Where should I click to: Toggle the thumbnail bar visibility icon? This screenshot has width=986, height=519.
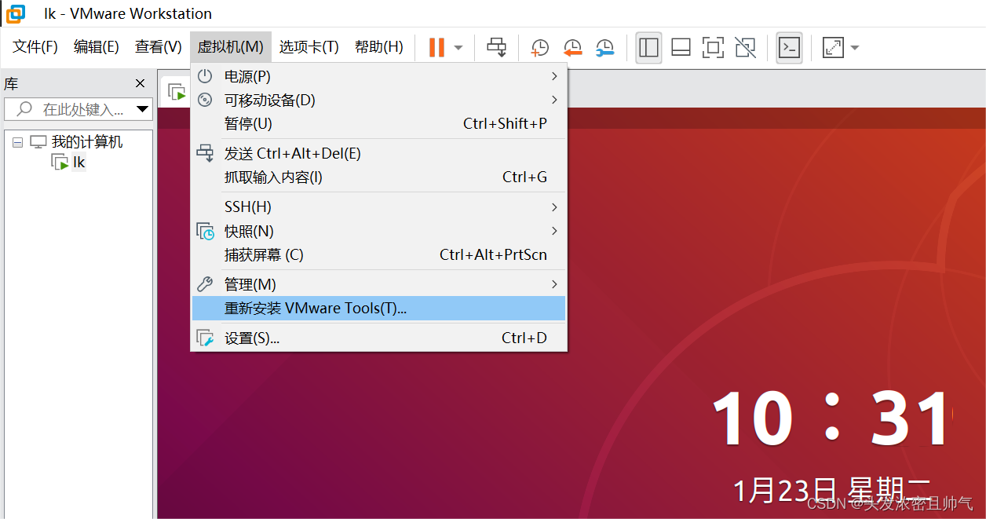tap(680, 48)
